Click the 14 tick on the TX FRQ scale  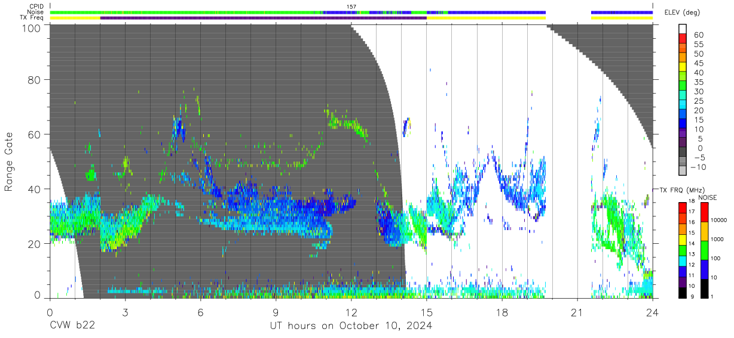[690, 244]
